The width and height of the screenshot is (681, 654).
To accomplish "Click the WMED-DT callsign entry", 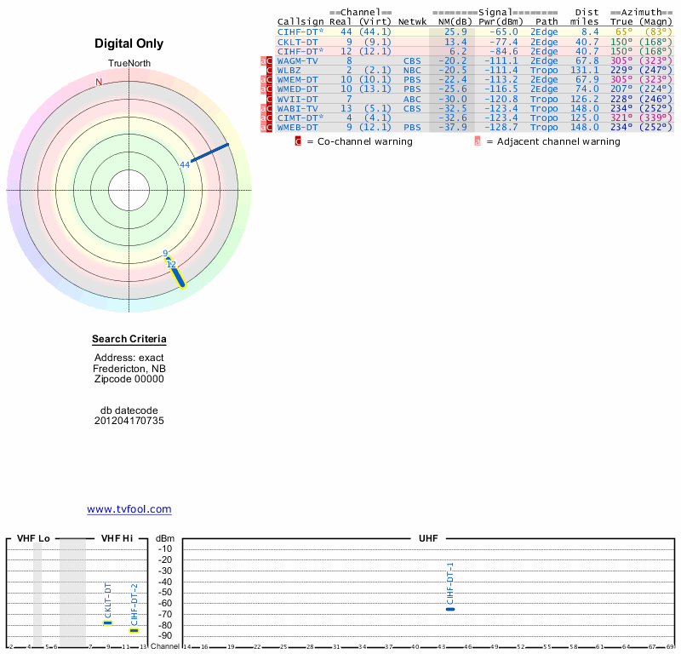I will pyautogui.click(x=298, y=89).
